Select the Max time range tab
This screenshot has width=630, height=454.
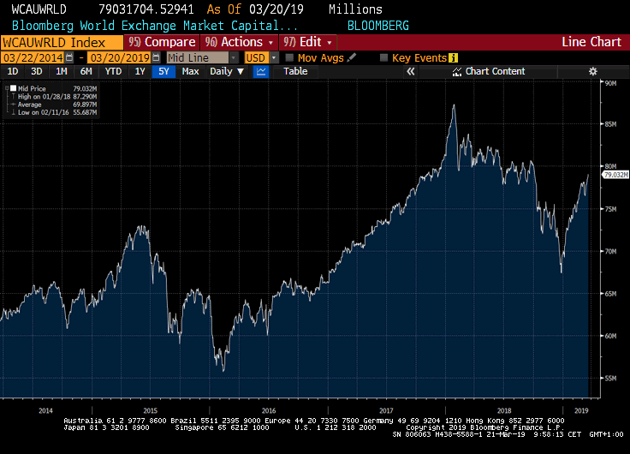190,72
